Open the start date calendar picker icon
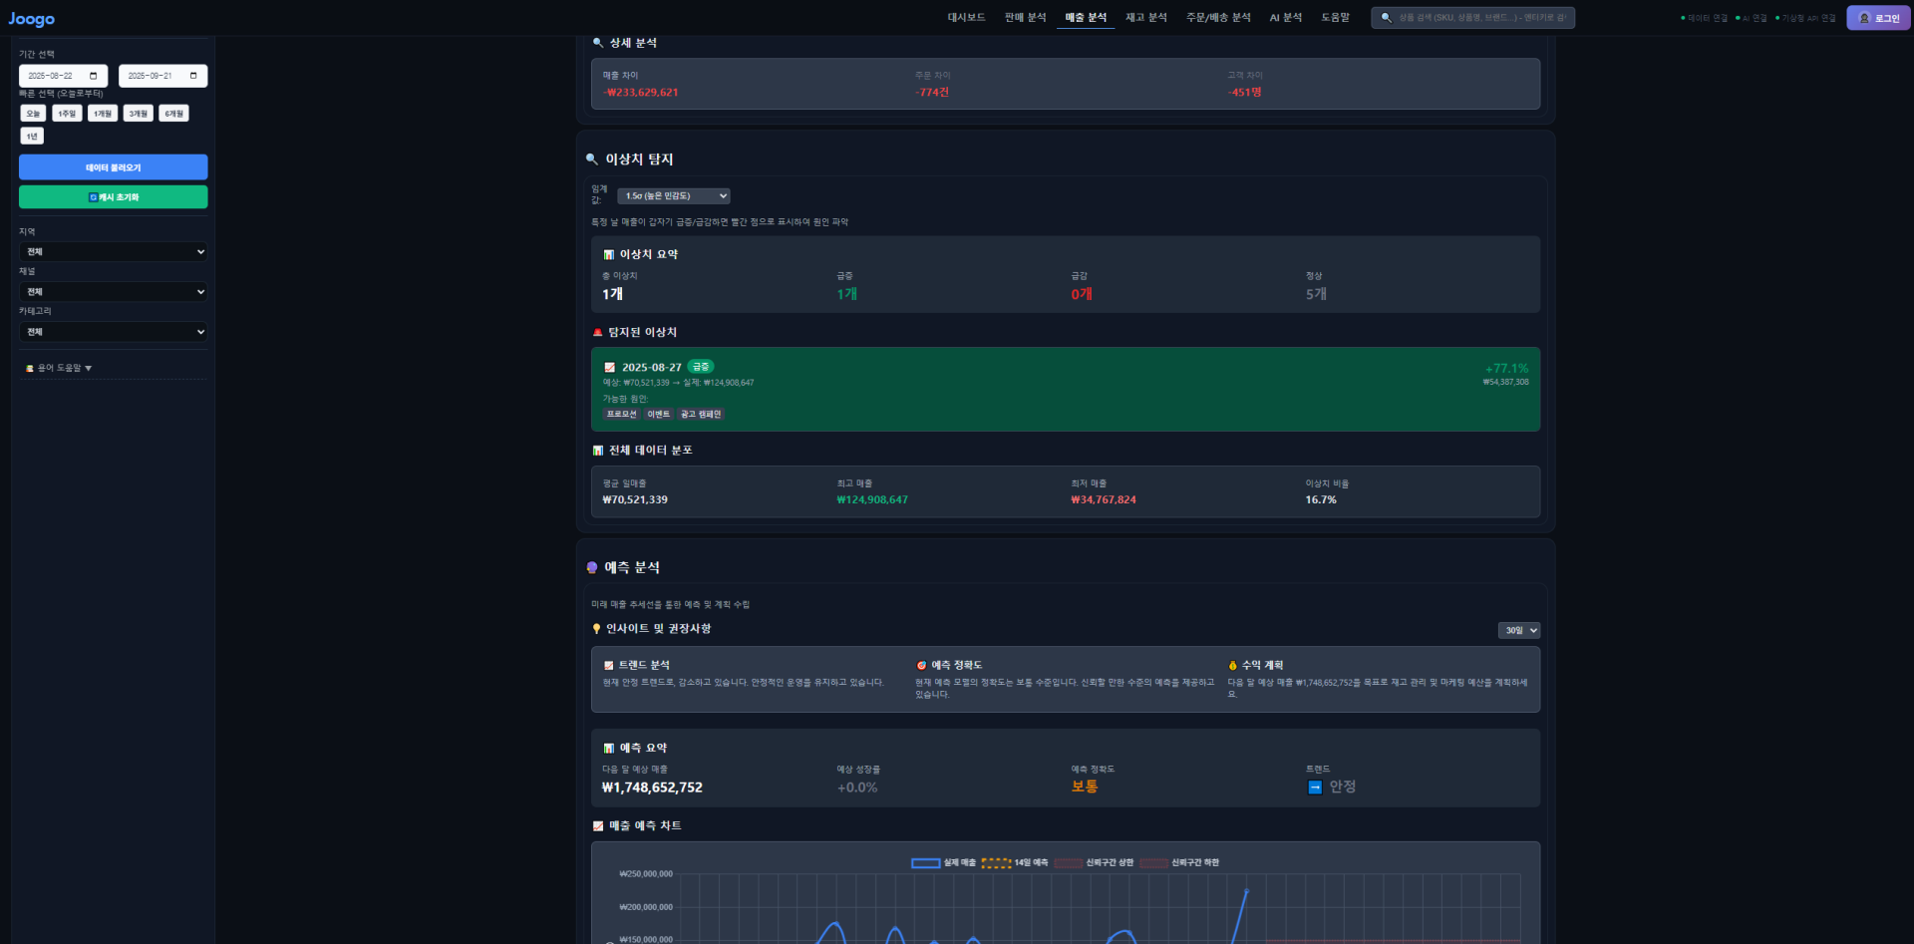The width and height of the screenshot is (1914, 944). click(94, 76)
